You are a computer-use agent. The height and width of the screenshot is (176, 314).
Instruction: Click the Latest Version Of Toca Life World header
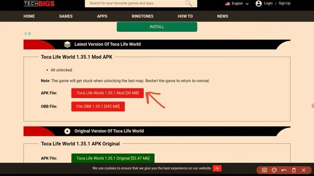(107, 44)
